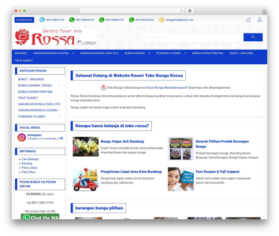Screen dimensions: 279x236
Task: Open Bunga Segar Asli Bandung heading link
Action: [122, 142]
